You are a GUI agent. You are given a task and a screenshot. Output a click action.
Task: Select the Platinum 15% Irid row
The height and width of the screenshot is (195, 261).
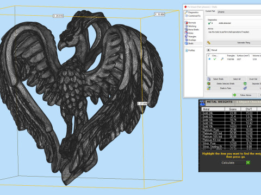coord(231,133)
